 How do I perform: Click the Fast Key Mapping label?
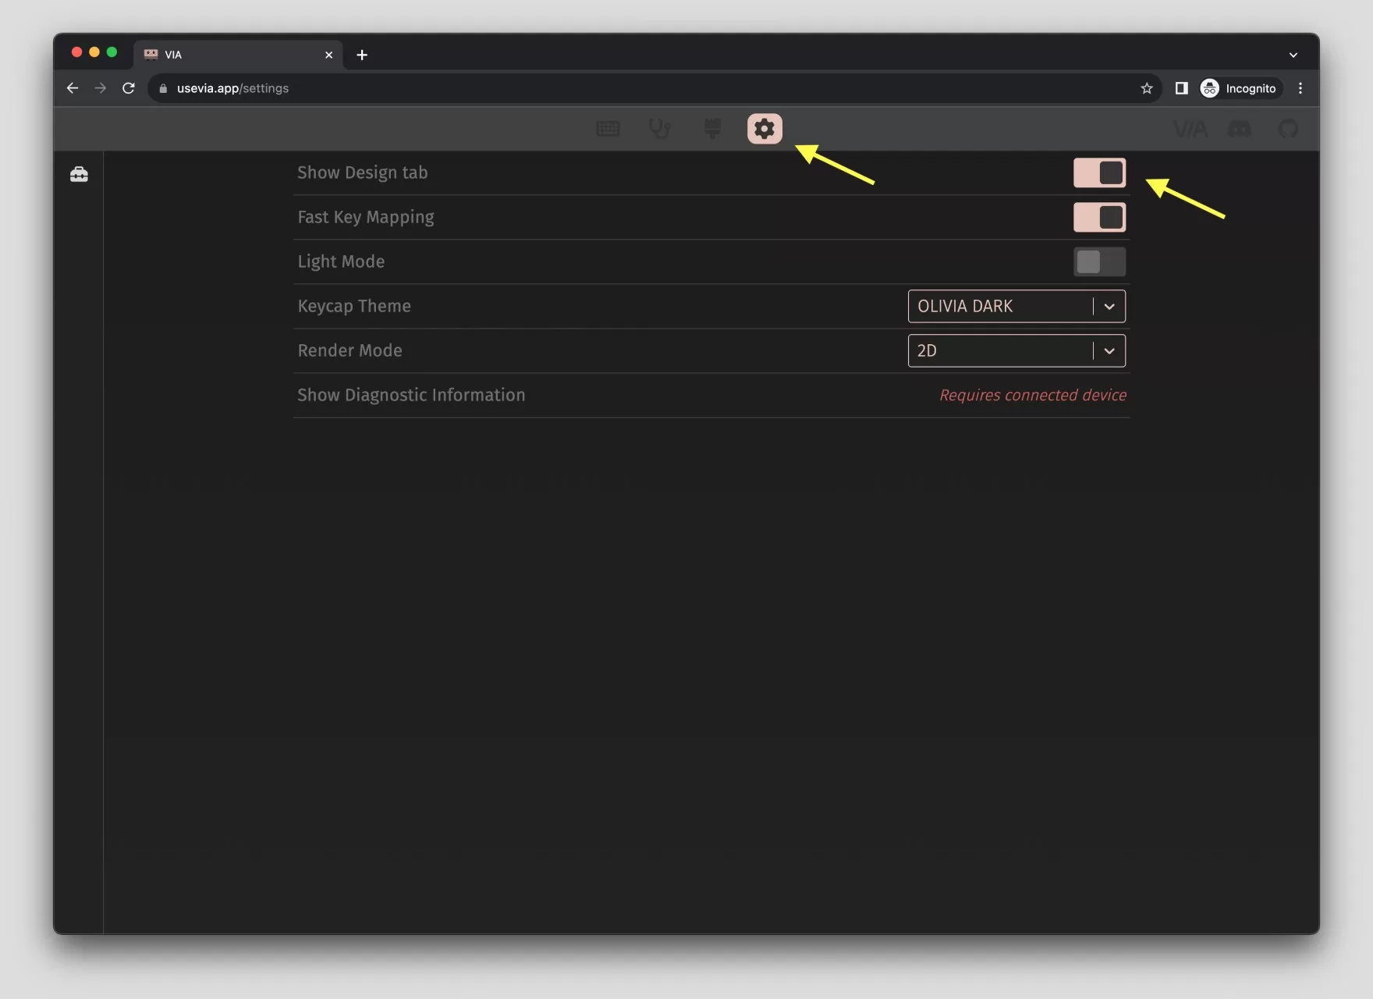click(x=366, y=217)
